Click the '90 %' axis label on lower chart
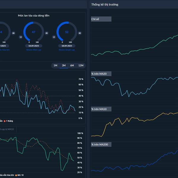This screenshot has width=178, height=178. pos(80,138)
